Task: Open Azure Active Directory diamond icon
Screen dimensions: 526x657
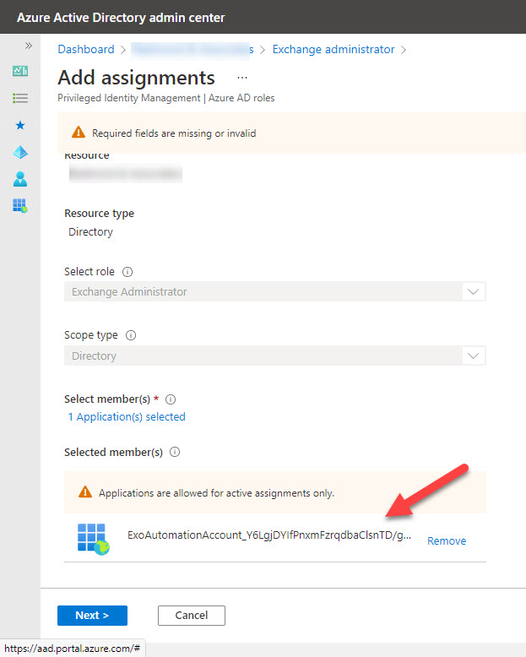Action: [x=20, y=152]
